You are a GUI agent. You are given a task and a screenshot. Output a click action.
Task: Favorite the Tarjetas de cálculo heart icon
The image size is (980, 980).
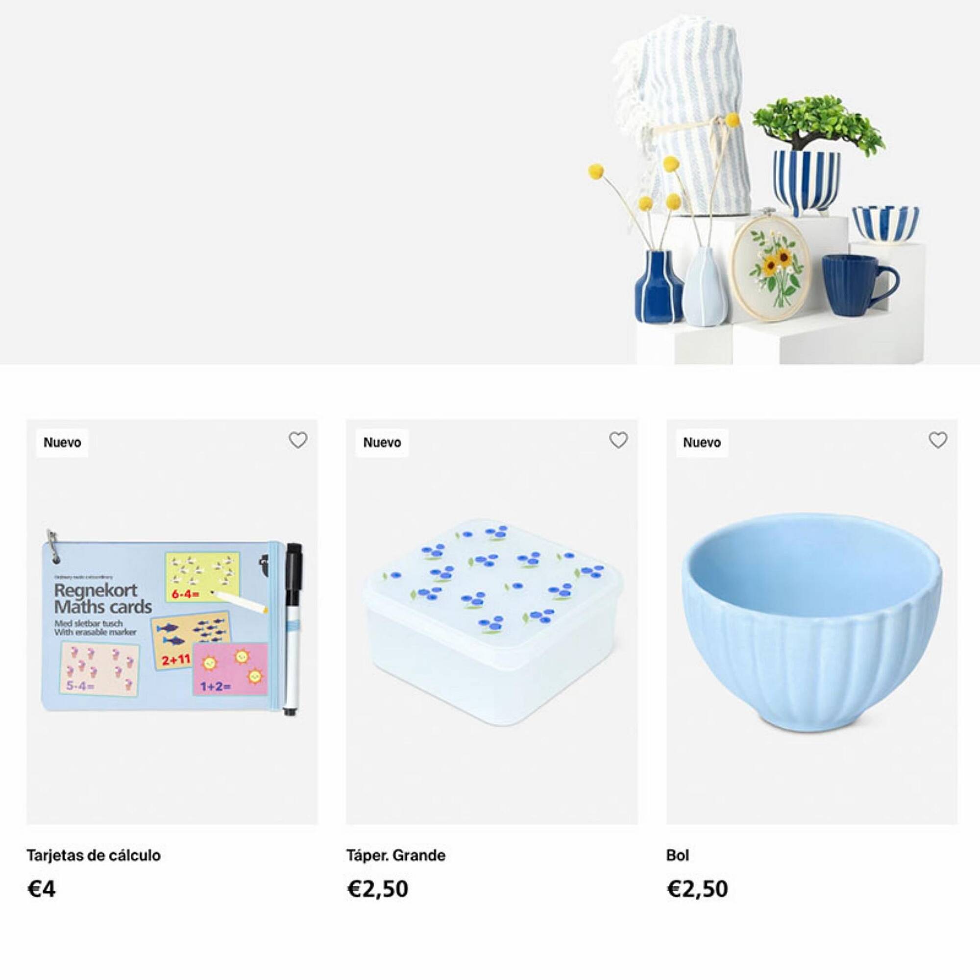pos(298,440)
